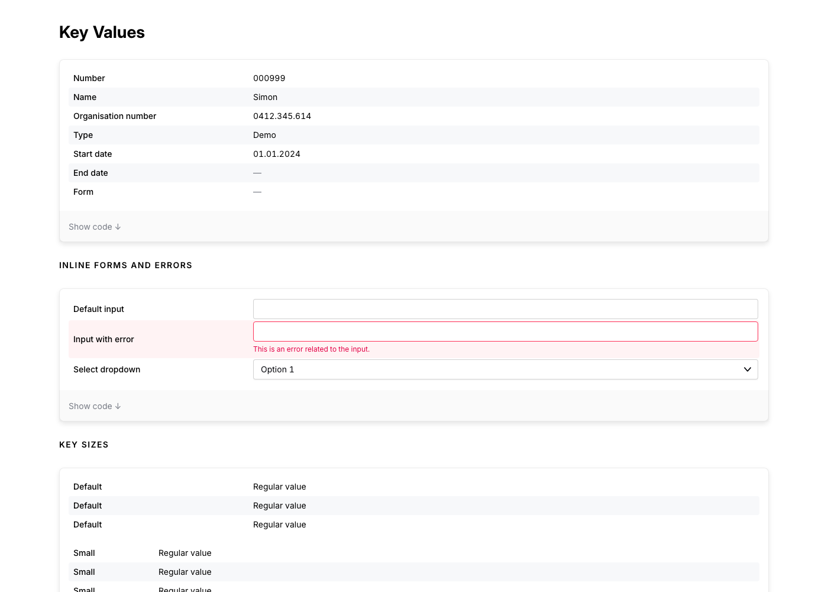Click into the red-bordered error input field
The width and height of the screenshot is (828, 592).
click(x=505, y=332)
